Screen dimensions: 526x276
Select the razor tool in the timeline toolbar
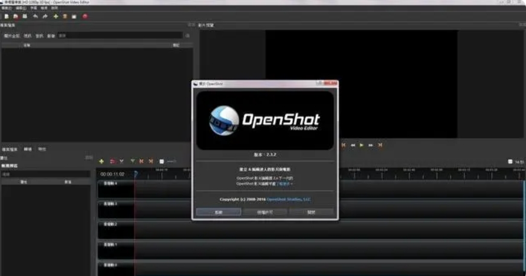click(122, 162)
